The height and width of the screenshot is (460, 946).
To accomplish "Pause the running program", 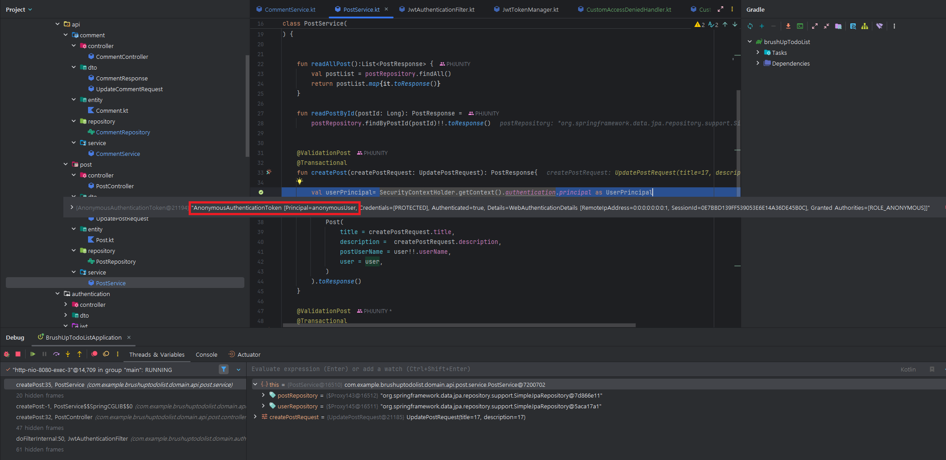I will [44, 354].
